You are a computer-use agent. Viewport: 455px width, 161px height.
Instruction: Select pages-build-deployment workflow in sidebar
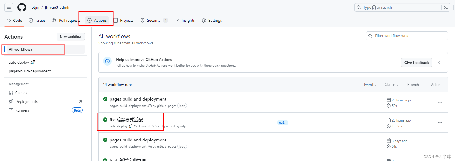pos(30,71)
